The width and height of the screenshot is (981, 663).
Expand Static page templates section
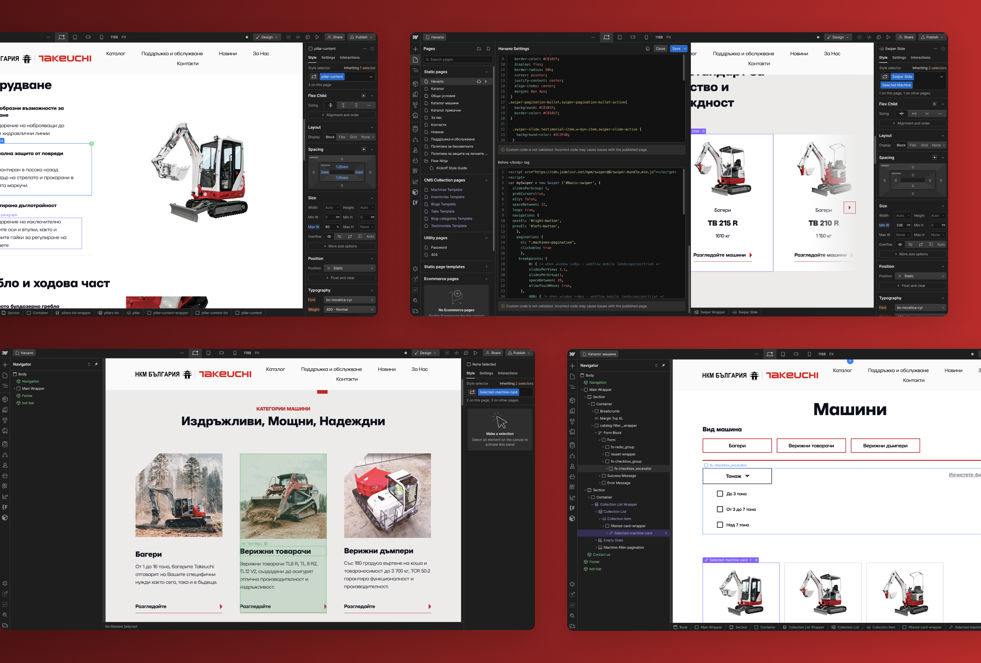(x=486, y=267)
